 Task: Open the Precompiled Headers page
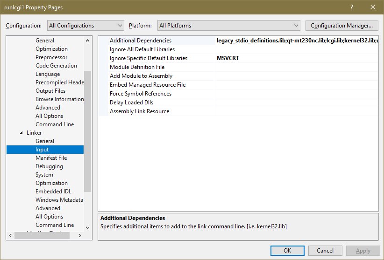pos(59,82)
